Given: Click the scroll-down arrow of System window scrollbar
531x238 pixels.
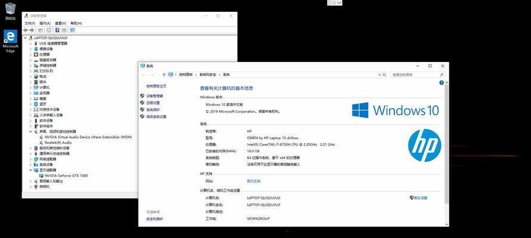Looking at the screenshot, I should click(x=447, y=224).
